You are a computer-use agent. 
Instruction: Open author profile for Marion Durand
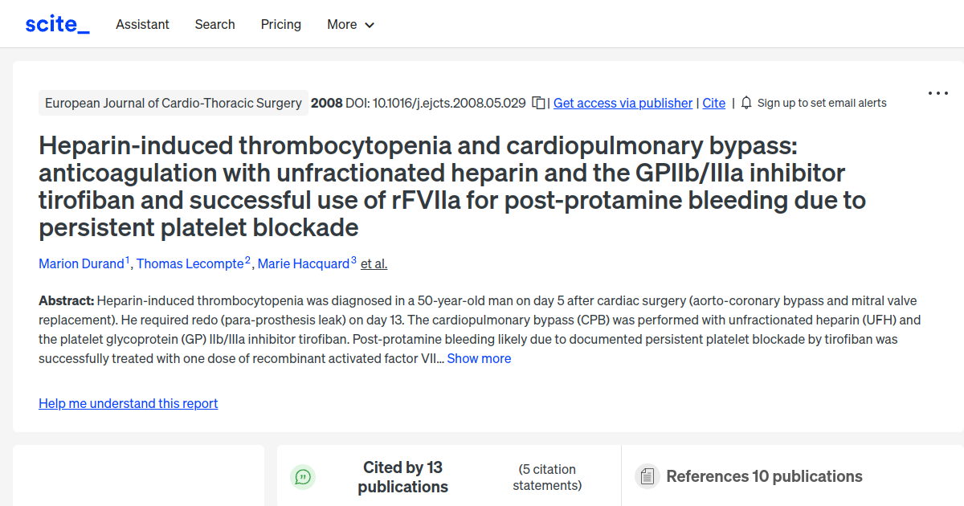point(80,263)
